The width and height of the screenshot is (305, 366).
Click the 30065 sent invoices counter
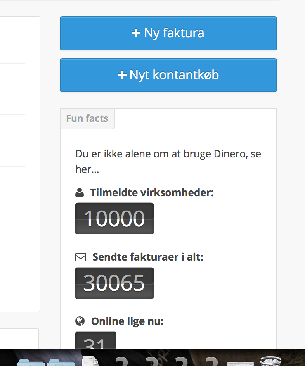pyautogui.click(x=114, y=283)
